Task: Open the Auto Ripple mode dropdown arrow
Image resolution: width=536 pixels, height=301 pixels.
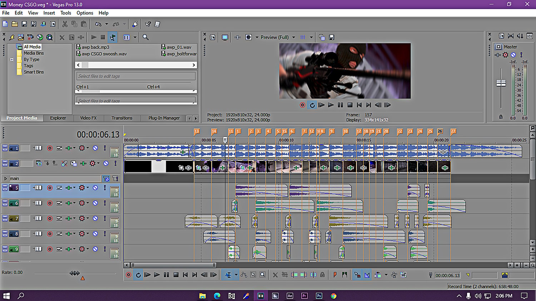Action: tap(386, 275)
